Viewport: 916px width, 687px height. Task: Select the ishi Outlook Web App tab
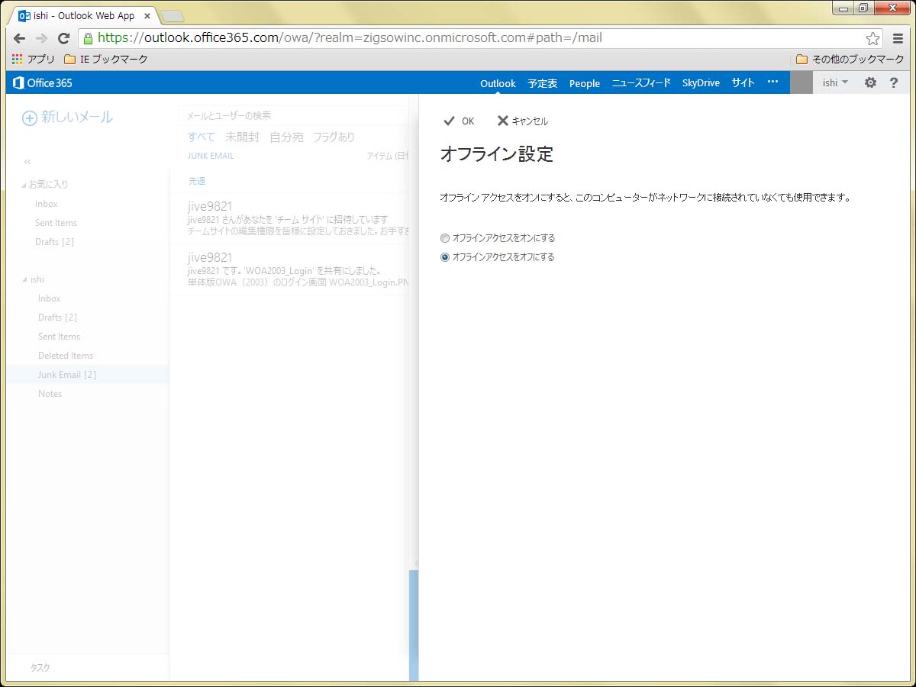[x=82, y=15]
